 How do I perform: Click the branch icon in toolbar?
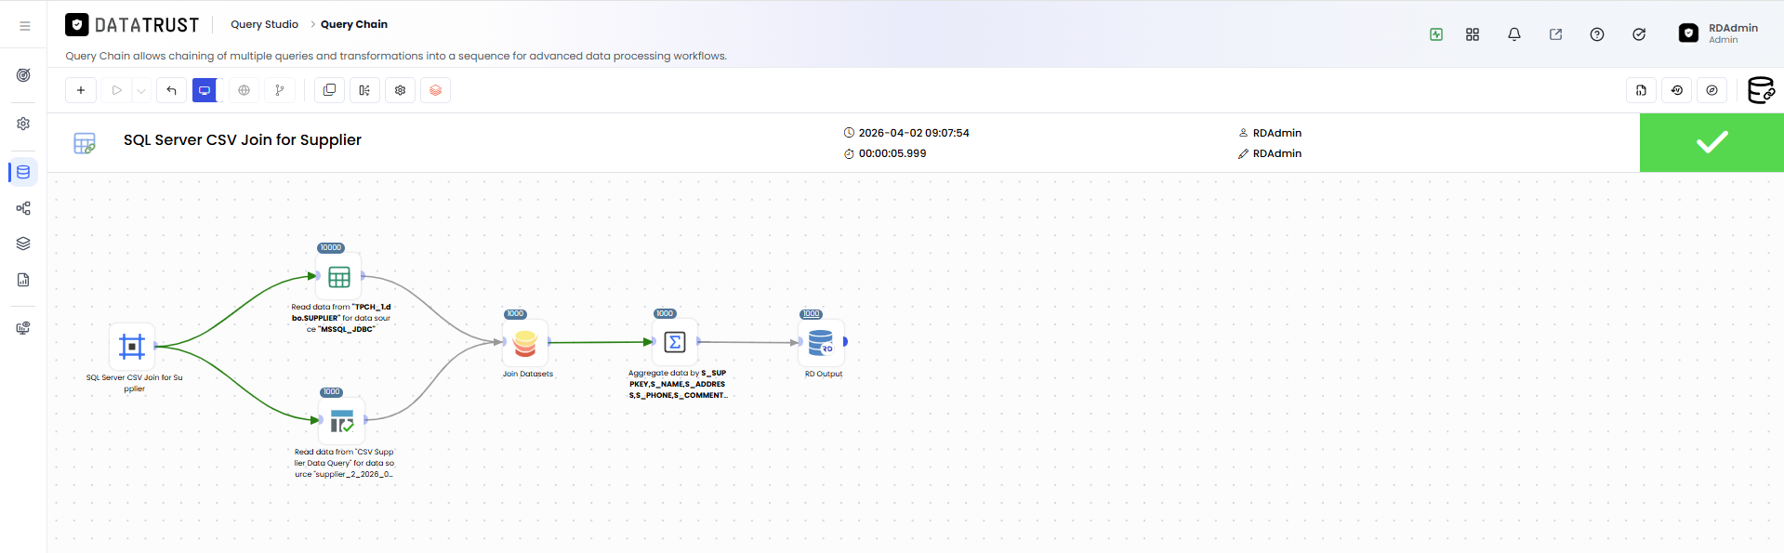click(x=280, y=90)
